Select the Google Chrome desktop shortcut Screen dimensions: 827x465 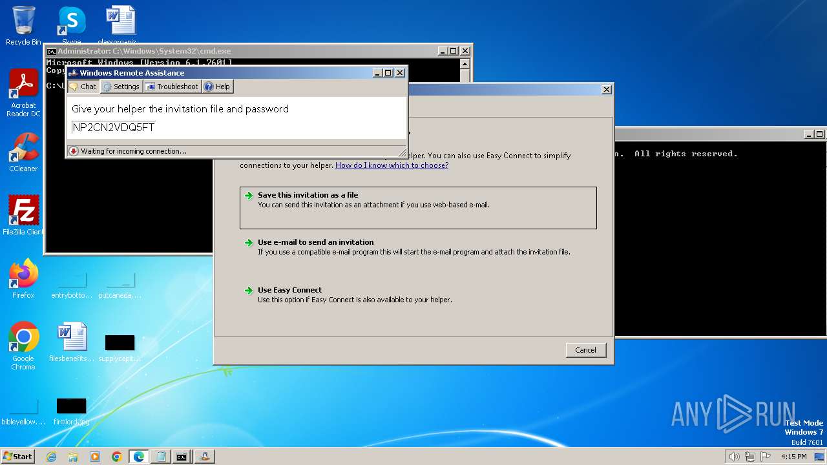[23, 346]
